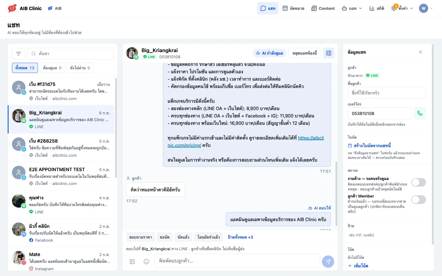Apply the ขอนัด tag

(x=165, y=237)
